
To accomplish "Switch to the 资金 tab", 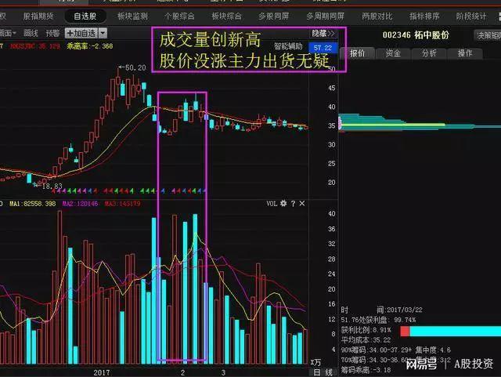I will point(393,53).
